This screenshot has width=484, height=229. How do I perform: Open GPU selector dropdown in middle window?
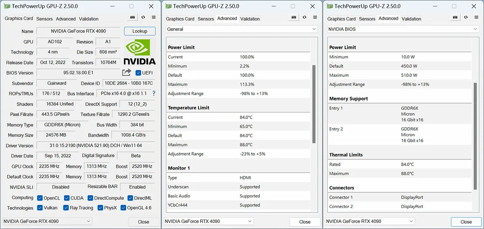pyautogui.click(x=209, y=221)
